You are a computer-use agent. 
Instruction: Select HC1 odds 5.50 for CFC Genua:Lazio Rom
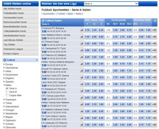pos(115,98)
